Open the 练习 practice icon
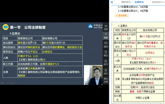This screenshot has width=165, height=104. click(x=106, y=63)
